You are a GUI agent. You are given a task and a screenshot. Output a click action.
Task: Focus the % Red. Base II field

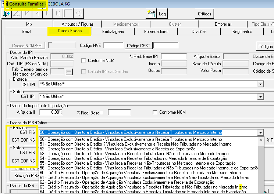(120, 112)
